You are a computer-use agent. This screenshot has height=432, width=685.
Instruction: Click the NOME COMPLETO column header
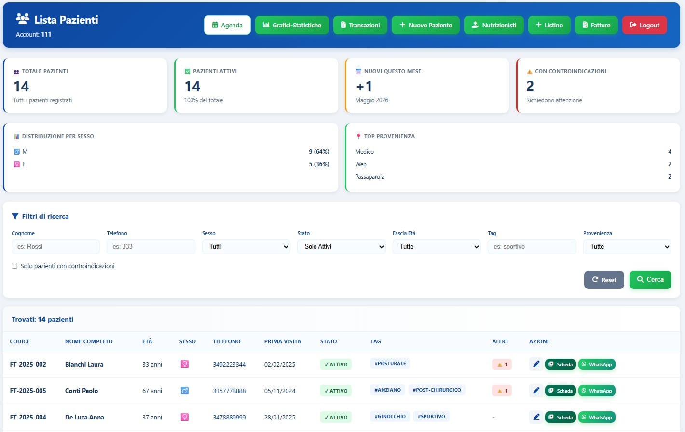[x=89, y=341]
